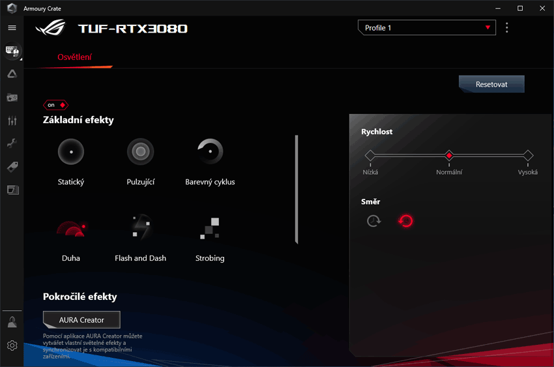
Task: Select the Statický lighting effect icon
Action: (x=71, y=152)
